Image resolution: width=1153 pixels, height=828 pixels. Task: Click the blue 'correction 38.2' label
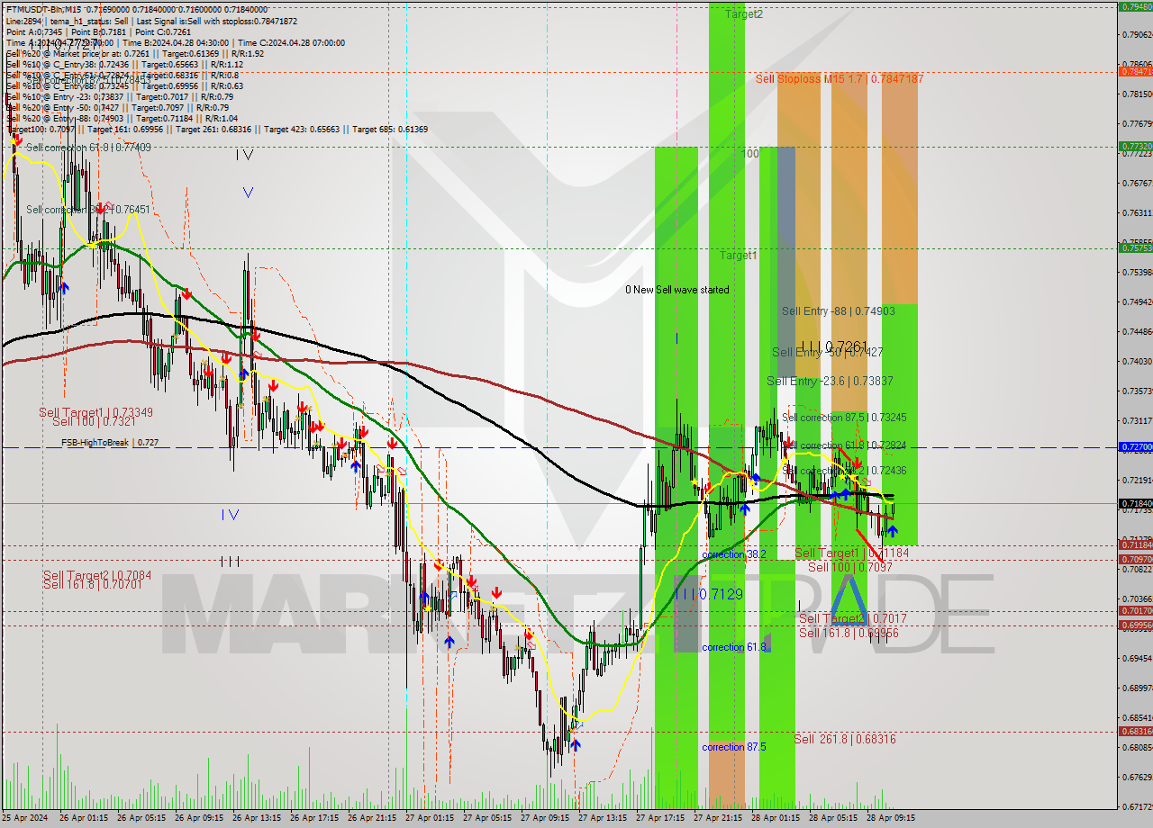tap(734, 554)
